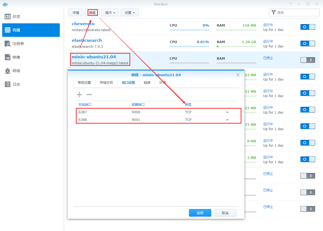The width and height of the screenshot is (323, 231).
Task: Click the 已停止 status of minio-ubuntu21.04
Action: (x=268, y=58)
